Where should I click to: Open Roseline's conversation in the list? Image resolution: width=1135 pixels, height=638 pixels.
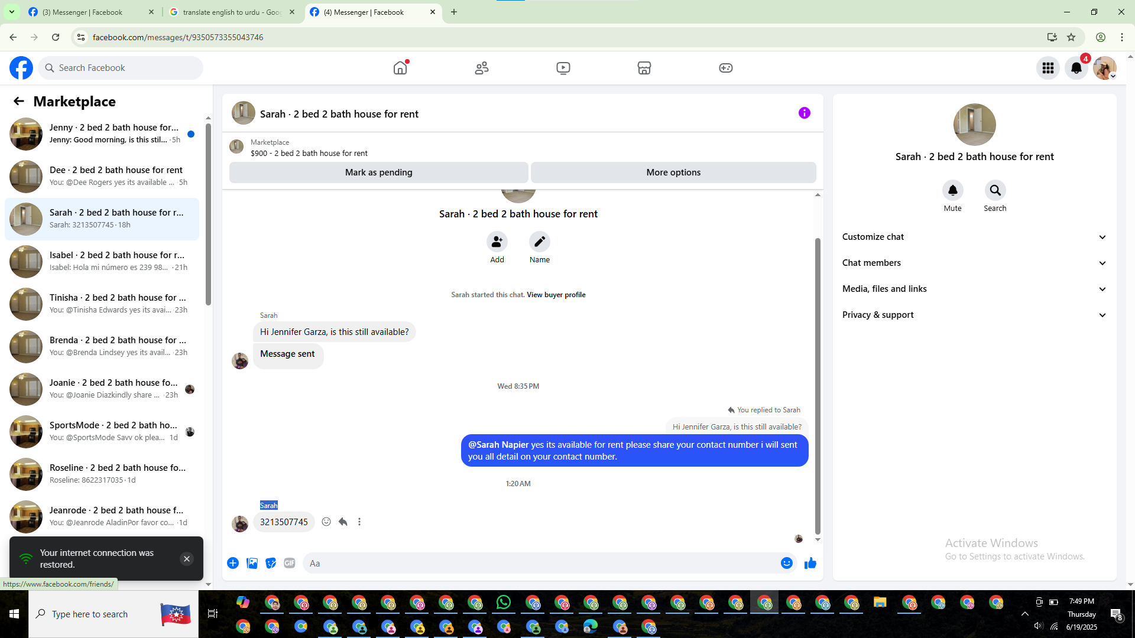coord(102,474)
